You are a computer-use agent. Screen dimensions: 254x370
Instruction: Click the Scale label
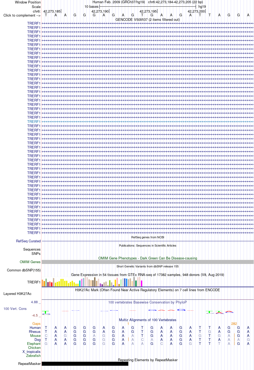click(x=36, y=7)
